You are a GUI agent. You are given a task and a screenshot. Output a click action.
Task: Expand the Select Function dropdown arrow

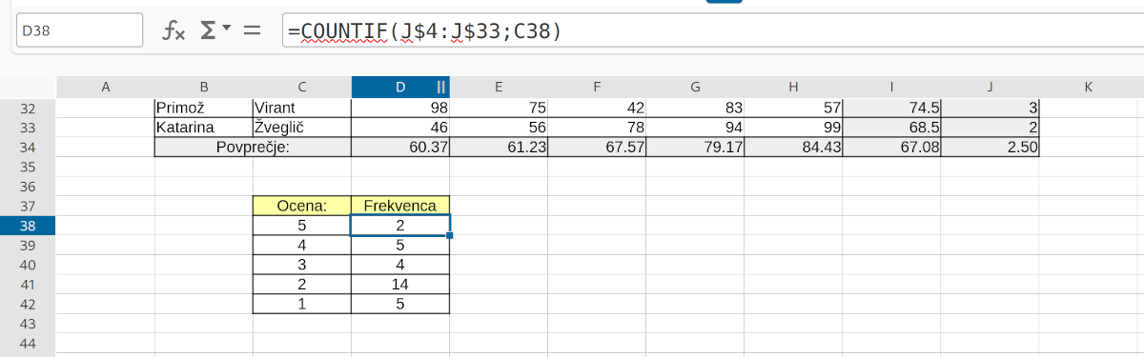tap(227, 29)
